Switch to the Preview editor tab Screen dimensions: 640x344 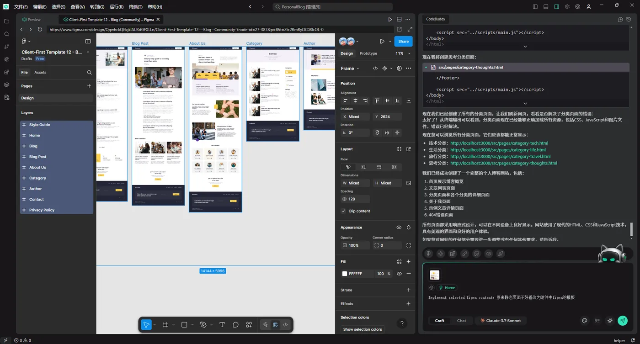click(32, 20)
